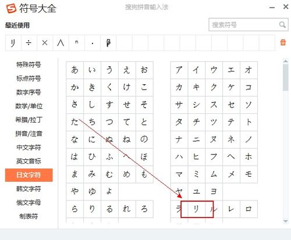Viewport: 291px width, 240px height.
Task: Insert katakana コ
Action: 249,87
